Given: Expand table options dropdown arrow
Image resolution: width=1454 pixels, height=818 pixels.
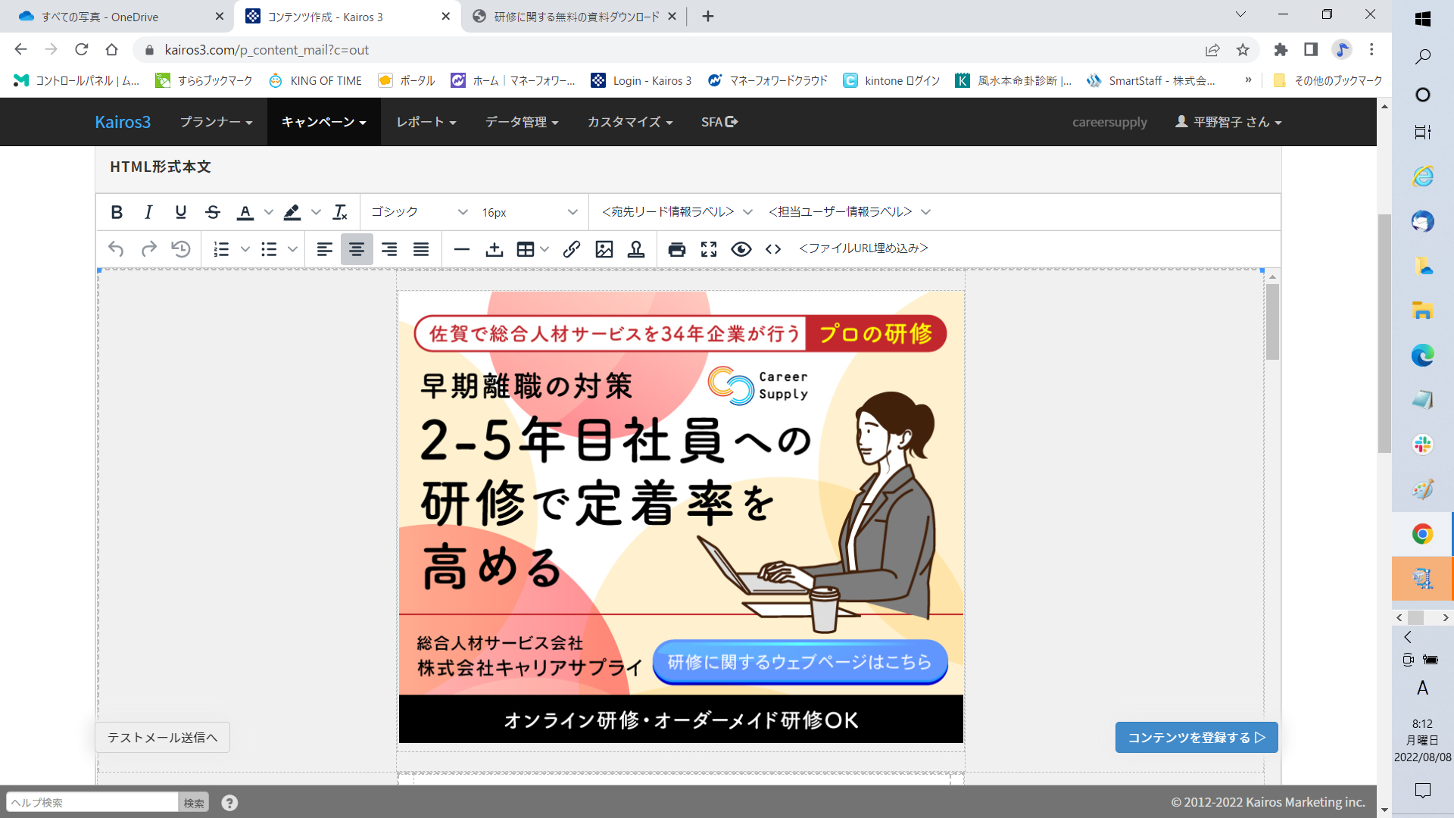Looking at the screenshot, I should (544, 249).
